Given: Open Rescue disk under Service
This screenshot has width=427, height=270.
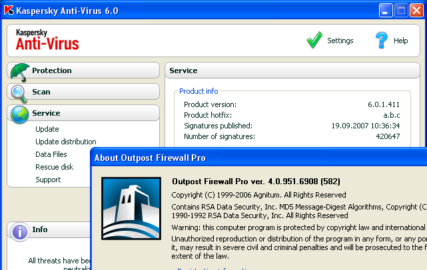Looking at the screenshot, I should pos(54,167).
